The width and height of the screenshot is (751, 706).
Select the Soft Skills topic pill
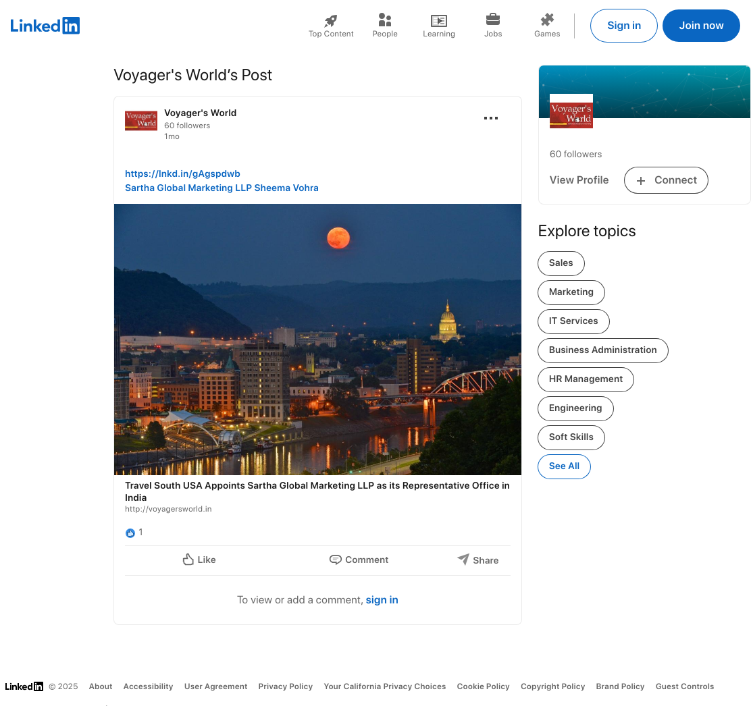tap(571, 437)
